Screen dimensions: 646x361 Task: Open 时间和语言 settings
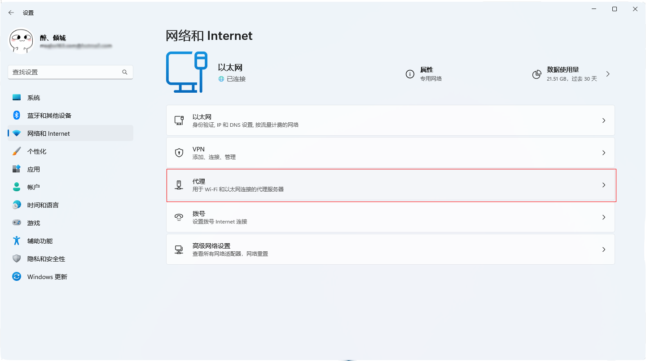(x=70, y=205)
